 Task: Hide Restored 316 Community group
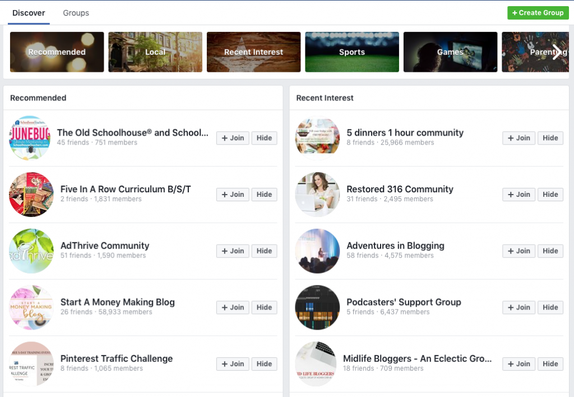coord(550,195)
